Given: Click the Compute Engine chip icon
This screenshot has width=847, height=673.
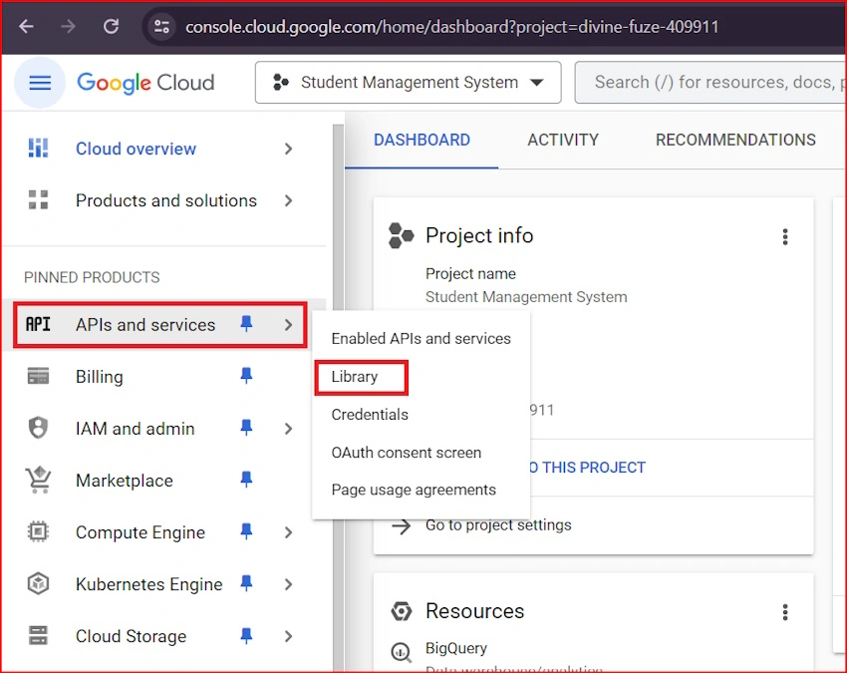Looking at the screenshot, I should point(38,531).
